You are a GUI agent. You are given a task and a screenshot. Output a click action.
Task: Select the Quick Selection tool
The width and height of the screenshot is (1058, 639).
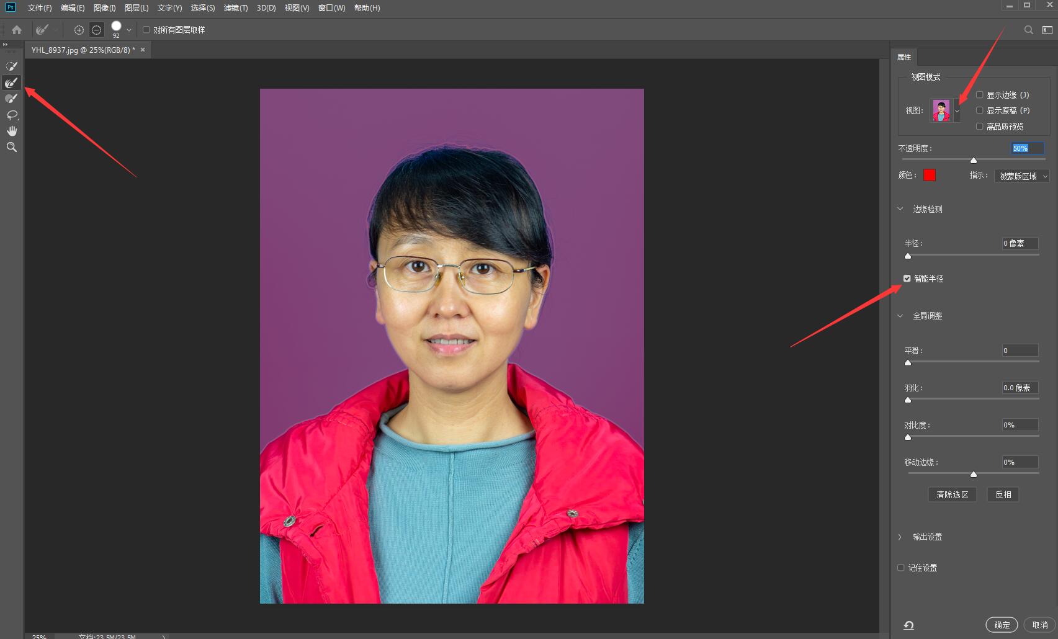click(x=11, y=66)
